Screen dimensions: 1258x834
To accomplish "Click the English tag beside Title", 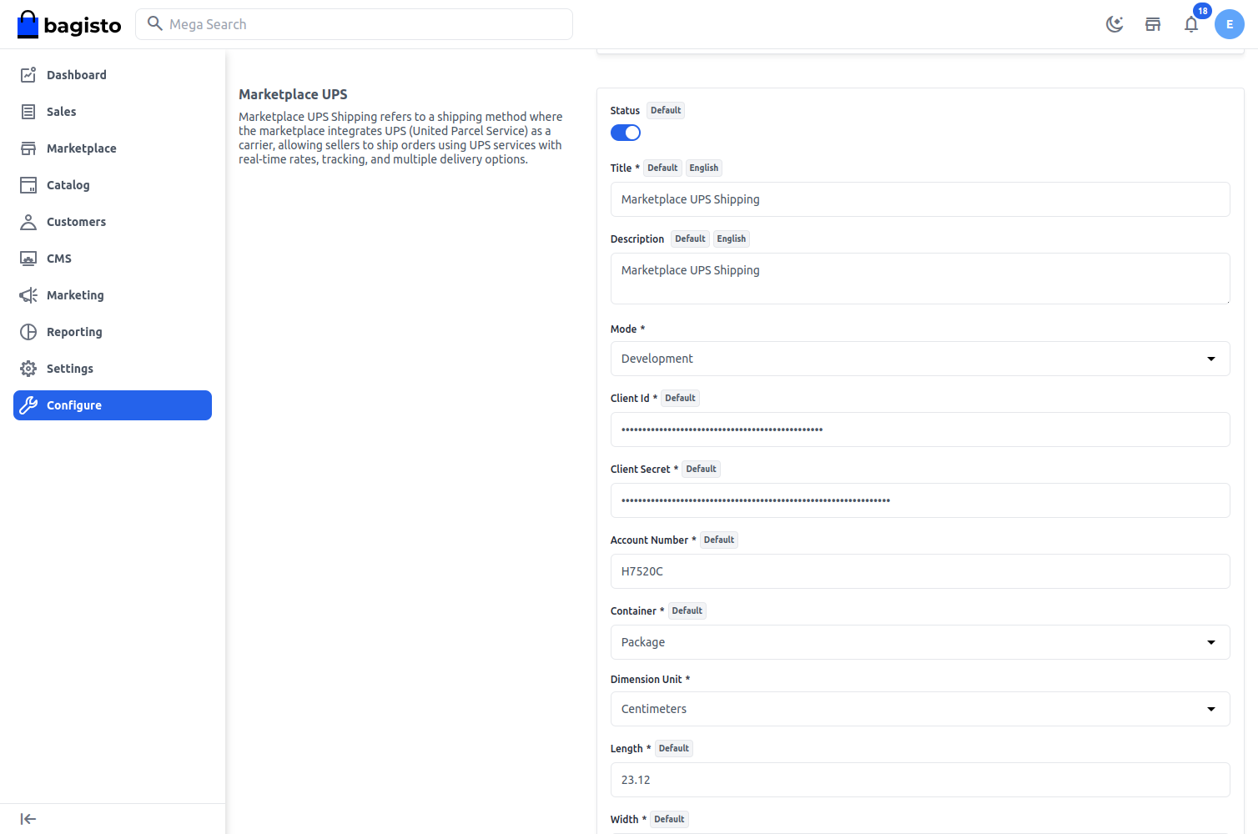I will tap(703, 168).
